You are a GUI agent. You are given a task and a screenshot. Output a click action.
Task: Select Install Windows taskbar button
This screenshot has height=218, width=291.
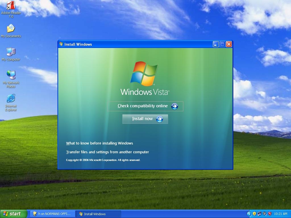coord(98,214)
